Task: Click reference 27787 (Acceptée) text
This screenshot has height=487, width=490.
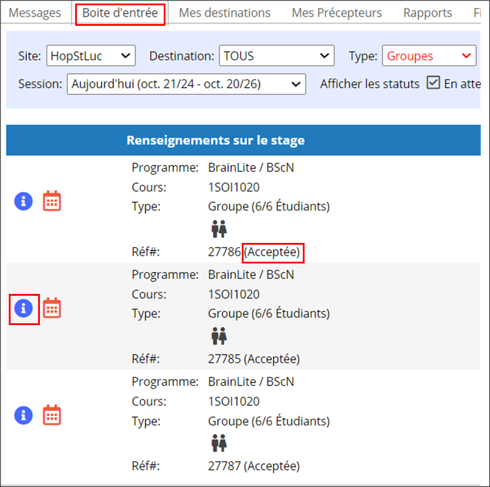Action: pos(254,466)
